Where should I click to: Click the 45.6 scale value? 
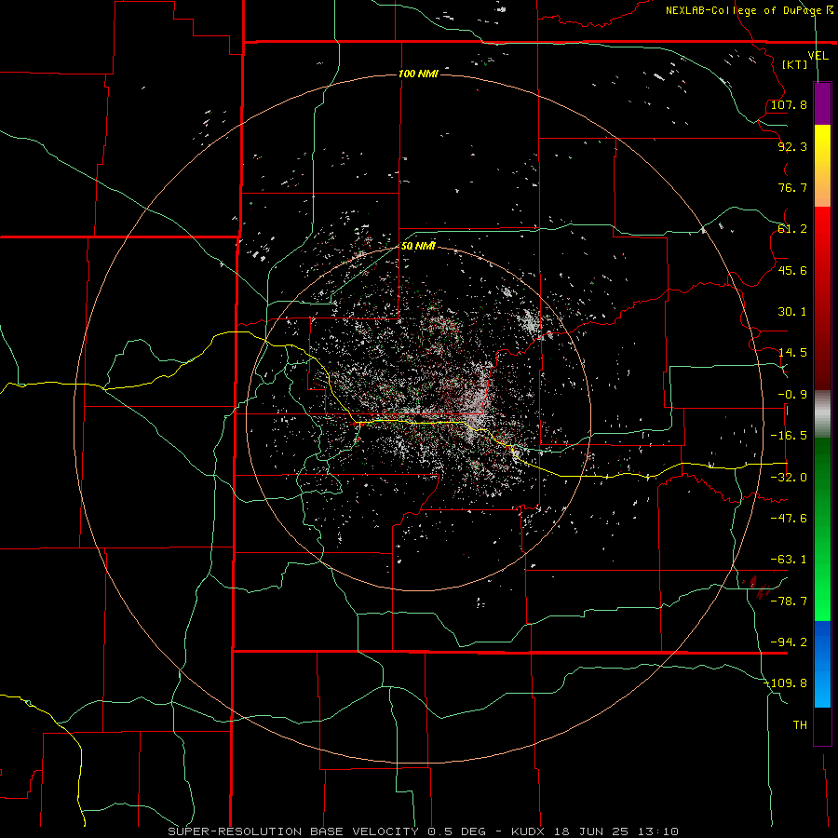pos(792,270)
